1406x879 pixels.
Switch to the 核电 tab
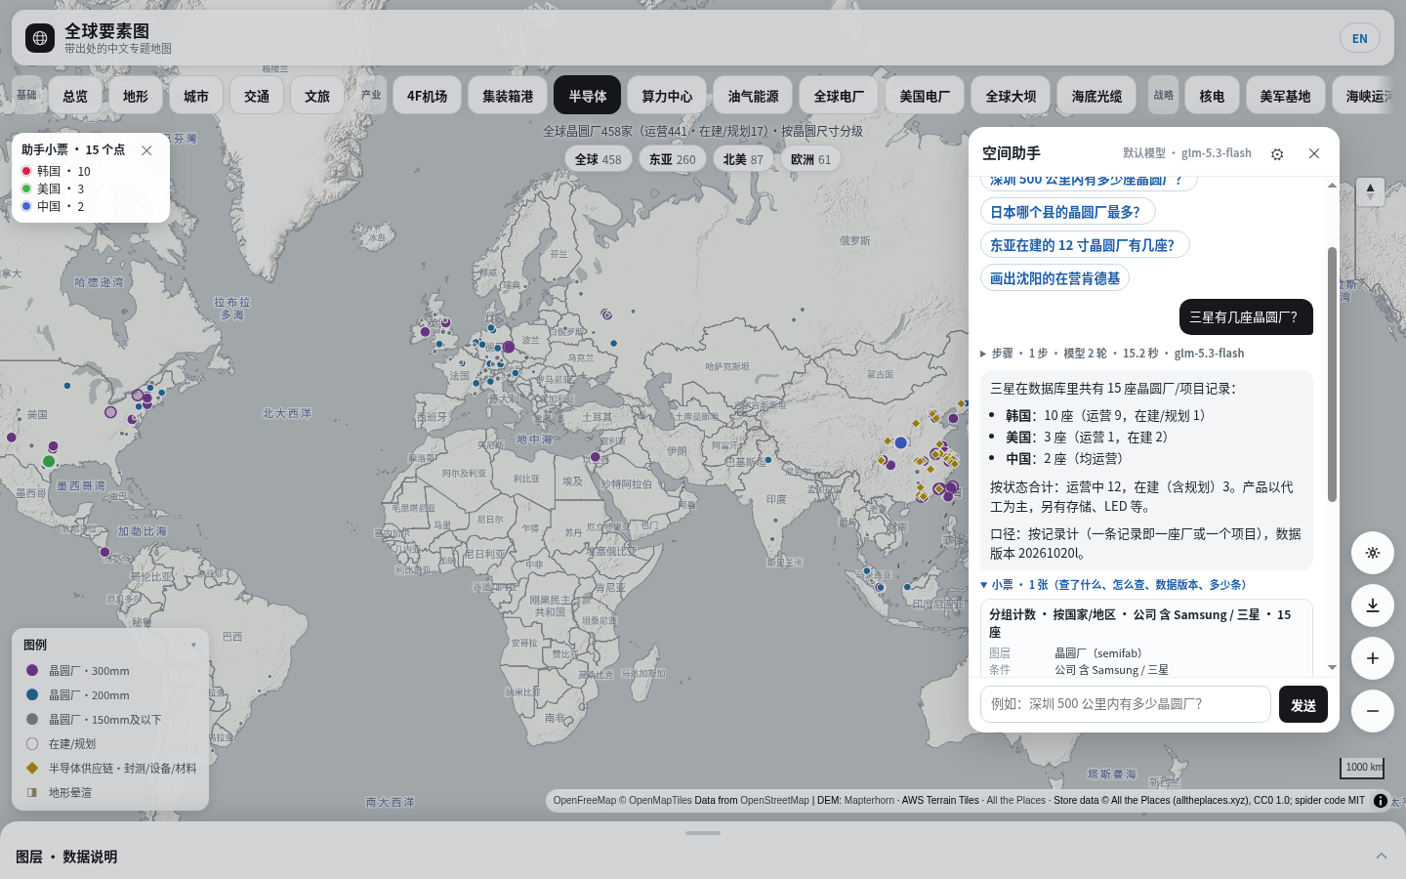pyautogui.click(x=1212, y=96)
